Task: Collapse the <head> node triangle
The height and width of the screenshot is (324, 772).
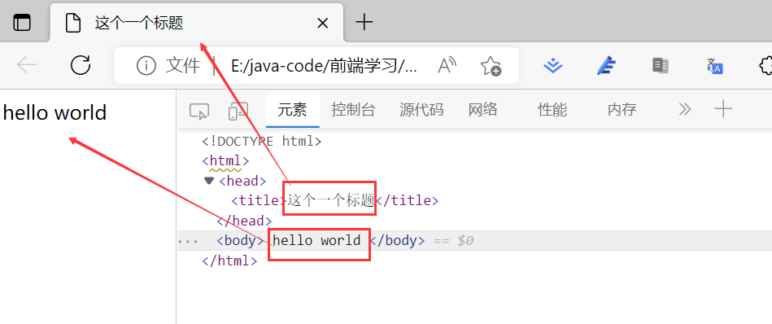Action: click(x=209, y=181)
